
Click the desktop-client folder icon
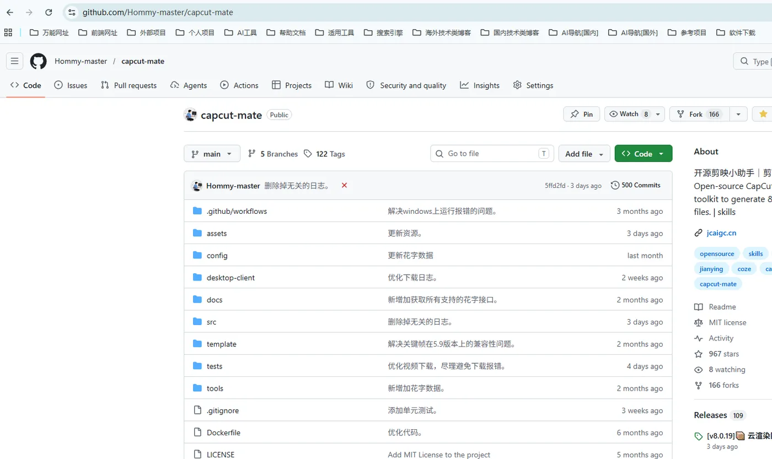pos(197,277)
